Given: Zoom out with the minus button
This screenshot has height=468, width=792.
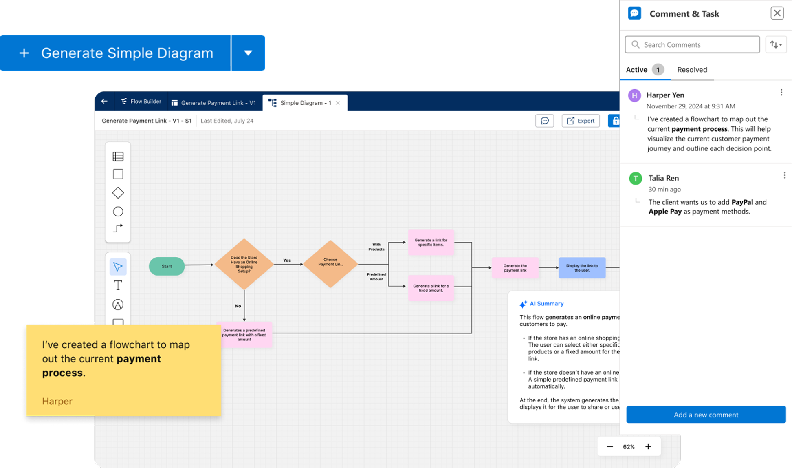Looking at the screenshot, I should tap(610, 446).
